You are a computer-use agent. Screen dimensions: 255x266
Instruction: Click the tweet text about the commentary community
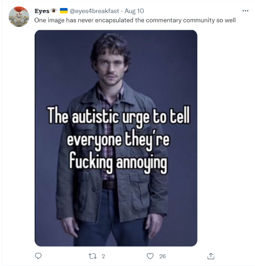pos(135,20)
